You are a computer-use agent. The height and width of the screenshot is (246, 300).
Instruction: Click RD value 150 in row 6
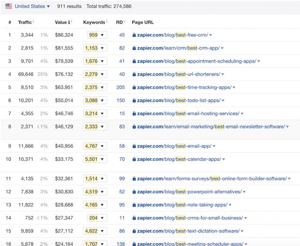click(x=120, y=101)
